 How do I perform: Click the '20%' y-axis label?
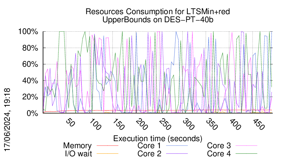[x=30, y=97]
